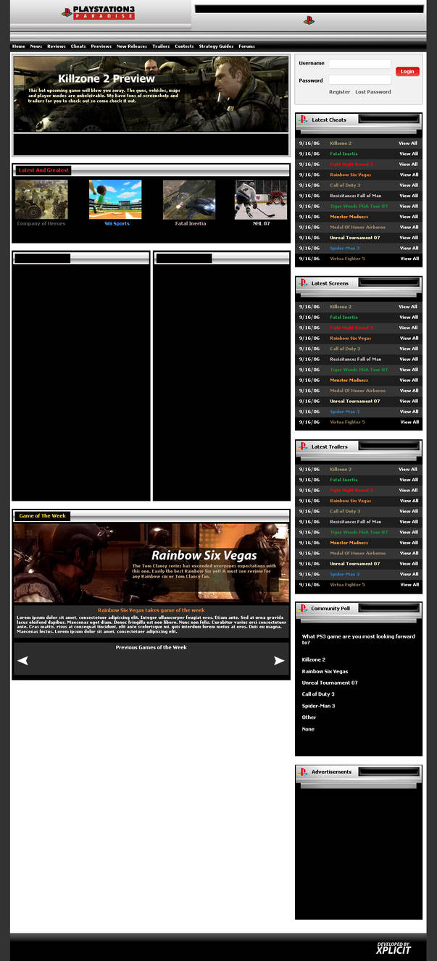The height and width of the screenshot is (961, 437).
Task: Click the PlayStation 3 Paradise logo
Action: 98,12
